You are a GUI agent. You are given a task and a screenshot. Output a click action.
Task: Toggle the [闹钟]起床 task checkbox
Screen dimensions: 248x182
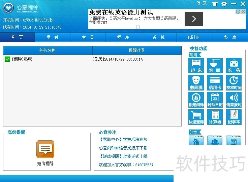tap(7, 59)
